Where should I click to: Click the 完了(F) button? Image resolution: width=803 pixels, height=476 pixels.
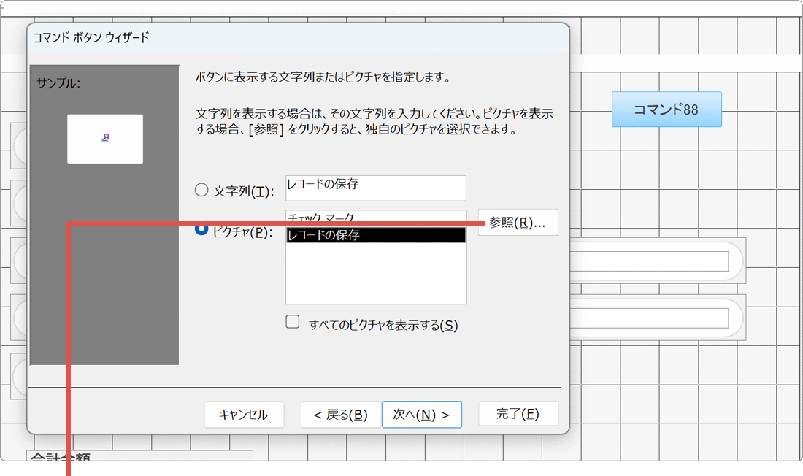(518, 414)
